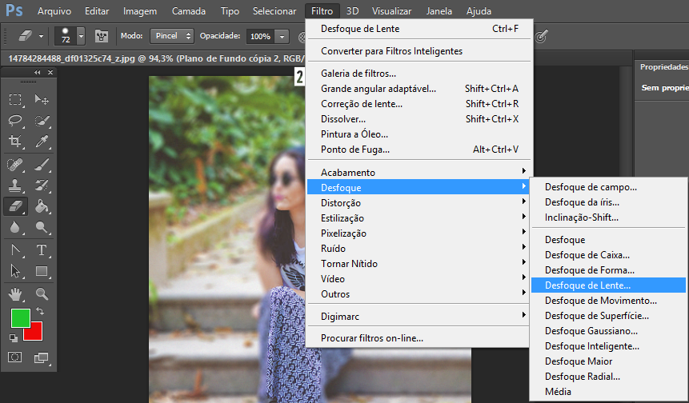Image resolution: width=689 pixels, height=403 pixels.
Task: Select the Eyedropper tool
Action: 42,141
